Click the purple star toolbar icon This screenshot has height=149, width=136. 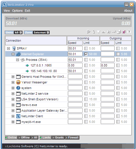(x=124, y=32)
